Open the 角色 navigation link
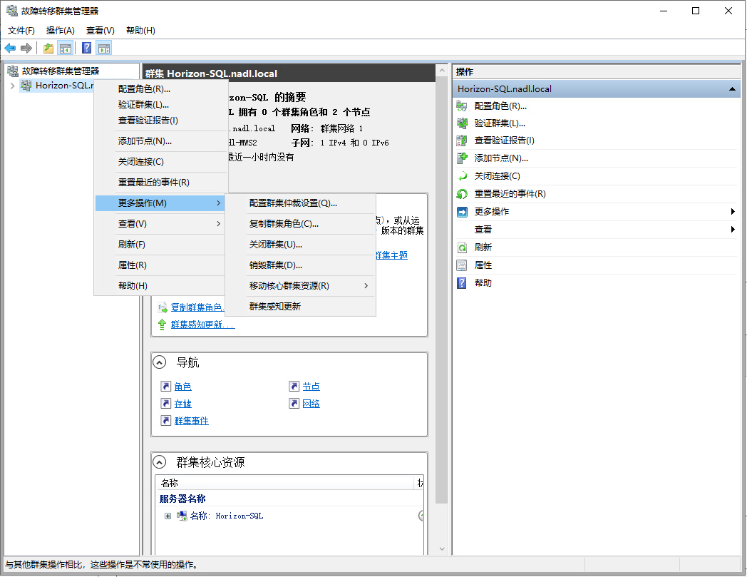This screenshot has width=747, height=577. pos(183,387)
